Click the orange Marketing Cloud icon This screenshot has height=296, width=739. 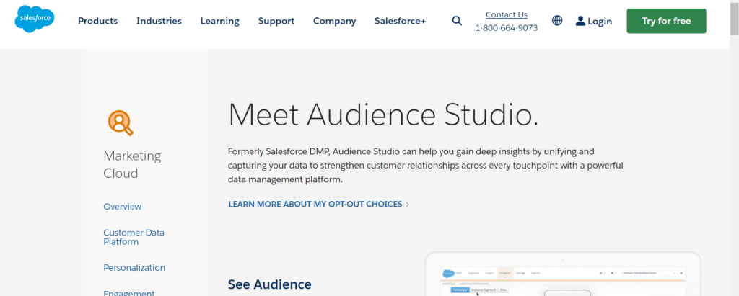point(121,122)
